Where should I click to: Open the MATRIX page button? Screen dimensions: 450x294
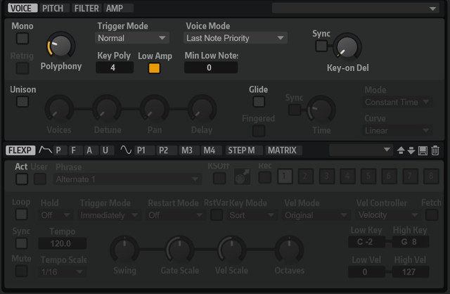tap(283, 150)
